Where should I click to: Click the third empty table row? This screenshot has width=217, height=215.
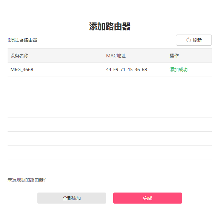110,111
